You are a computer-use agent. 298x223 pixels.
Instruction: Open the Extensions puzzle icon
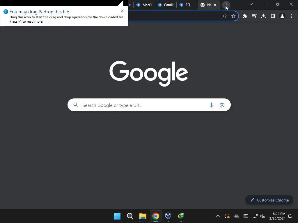click(245, 16)
